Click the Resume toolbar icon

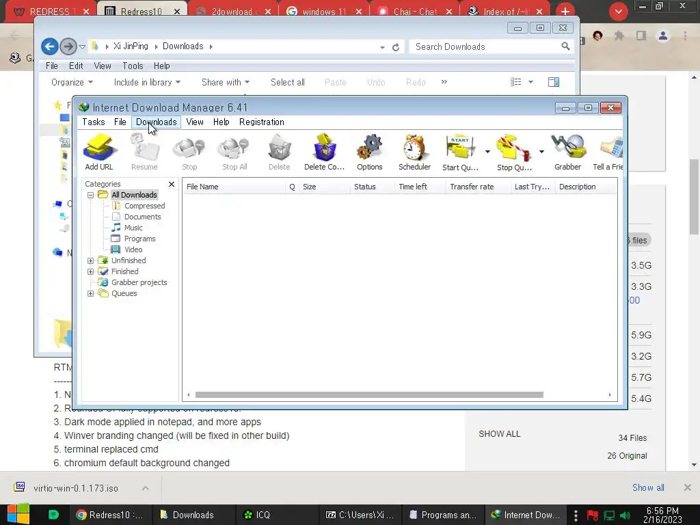(x=144, y=152)
